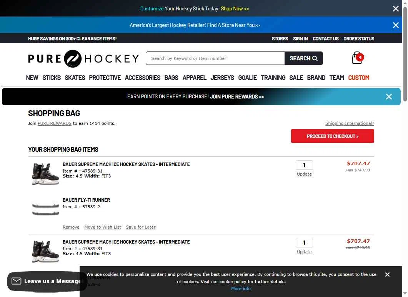The image size is (408, 297).
Task: Click SIGN IN link
Action: (x=300, y=38)
